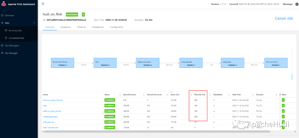Click the Apache Flink squirrel logo

coord(4,4)
